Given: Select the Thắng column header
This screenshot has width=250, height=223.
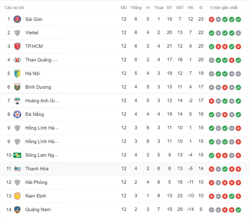Looking at the screenshot, I should [136, 8].
